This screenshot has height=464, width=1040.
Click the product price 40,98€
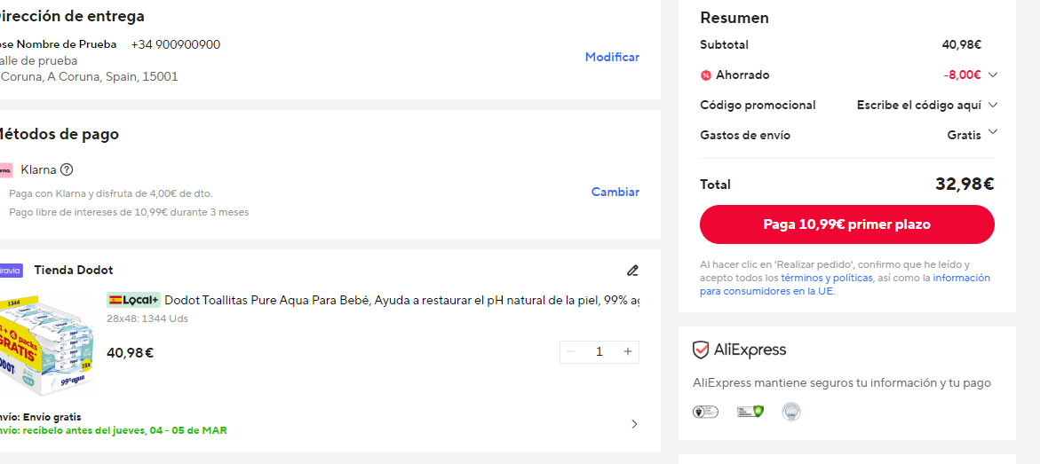(130, 352)
